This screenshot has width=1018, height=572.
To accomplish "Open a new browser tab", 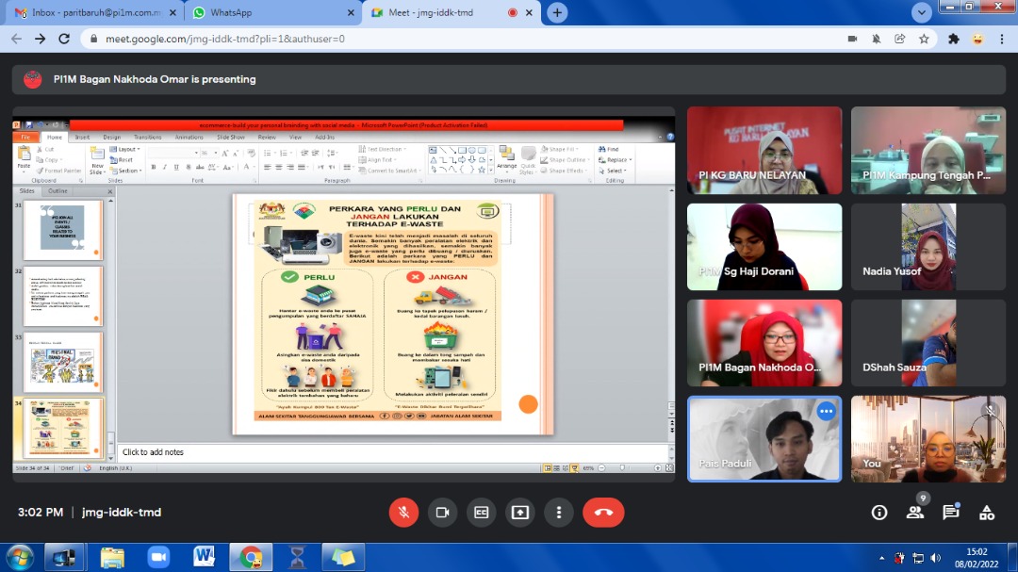I will (x=558, y=12).
